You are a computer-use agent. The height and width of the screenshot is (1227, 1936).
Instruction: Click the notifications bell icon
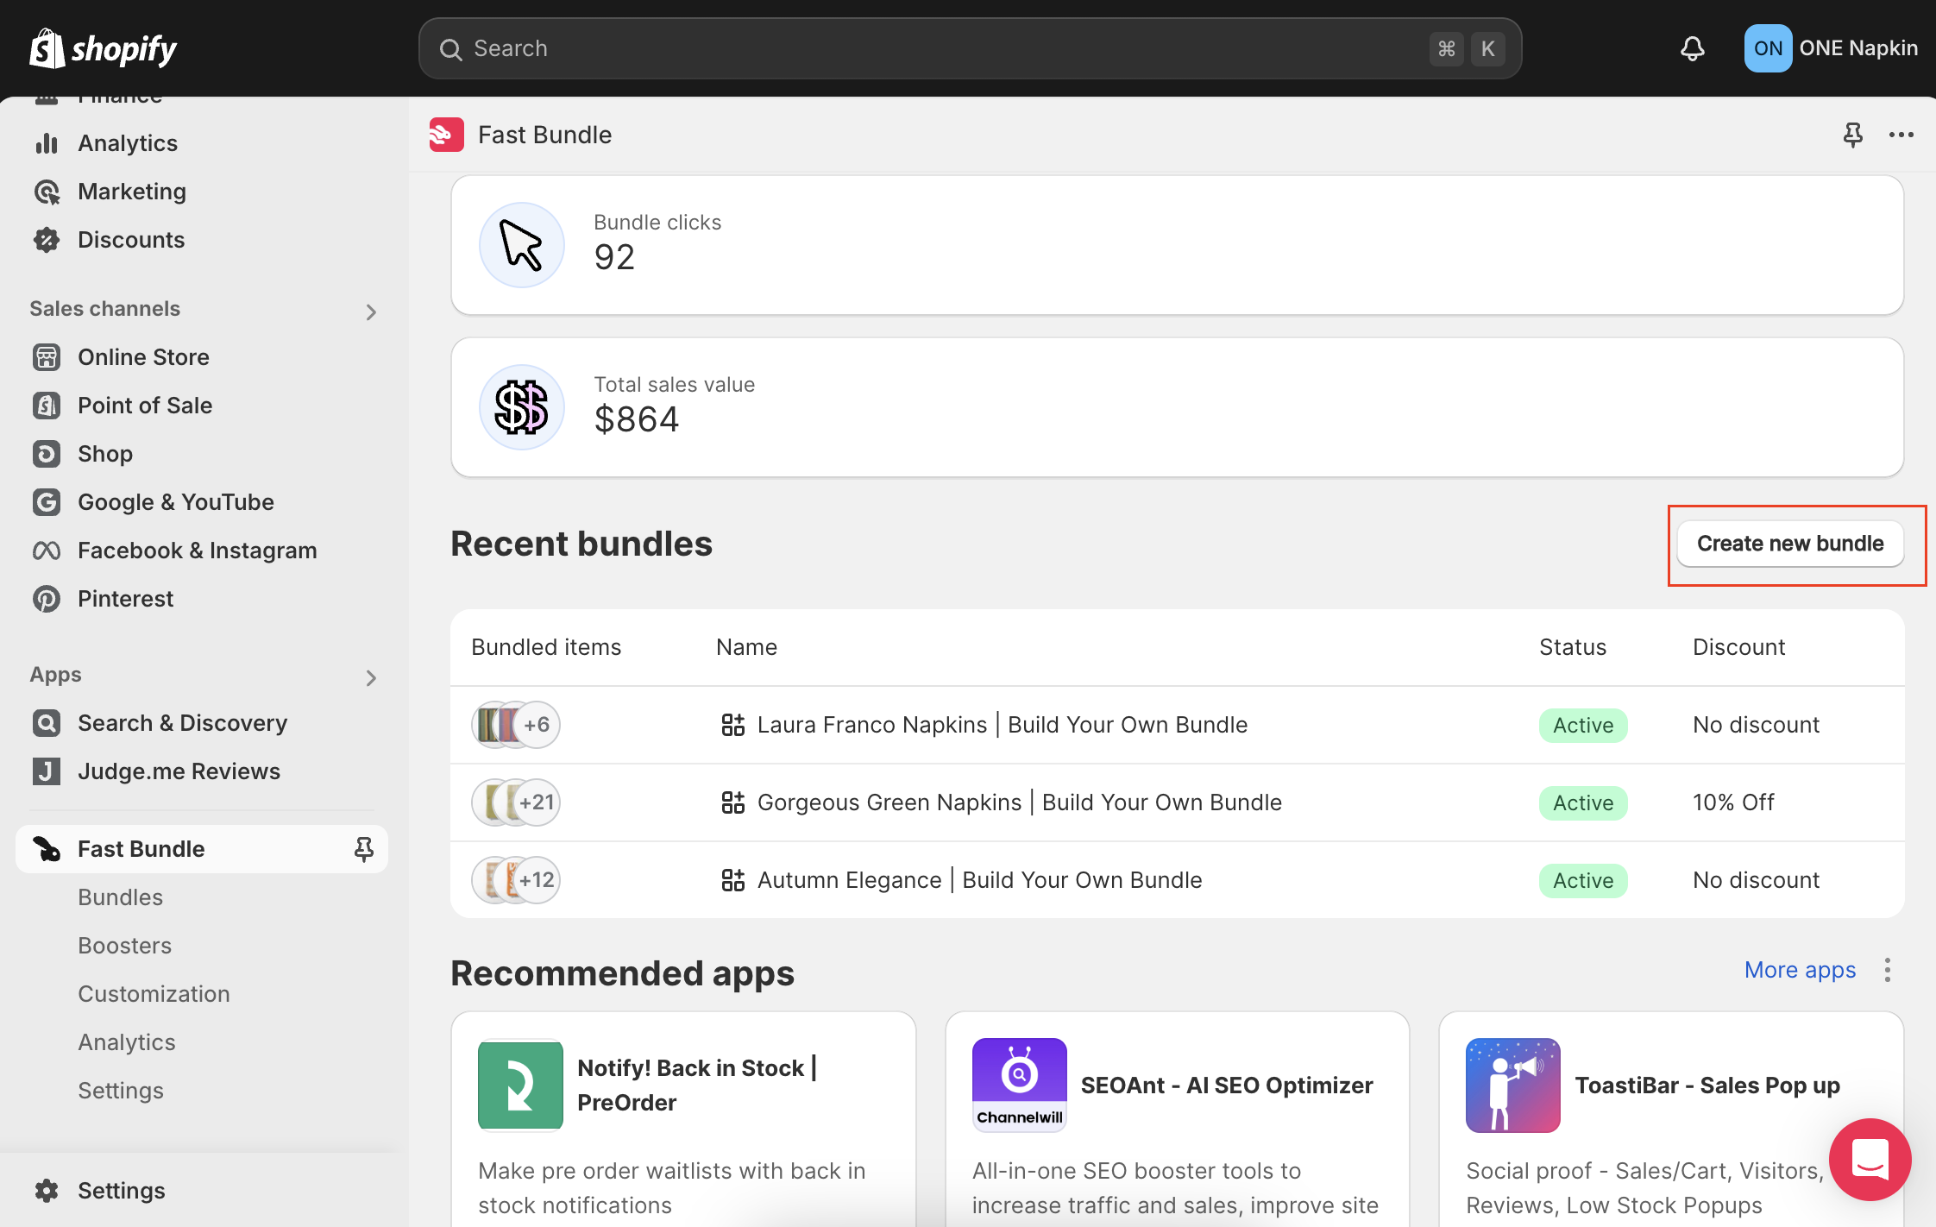click(x=1692, y=48)
